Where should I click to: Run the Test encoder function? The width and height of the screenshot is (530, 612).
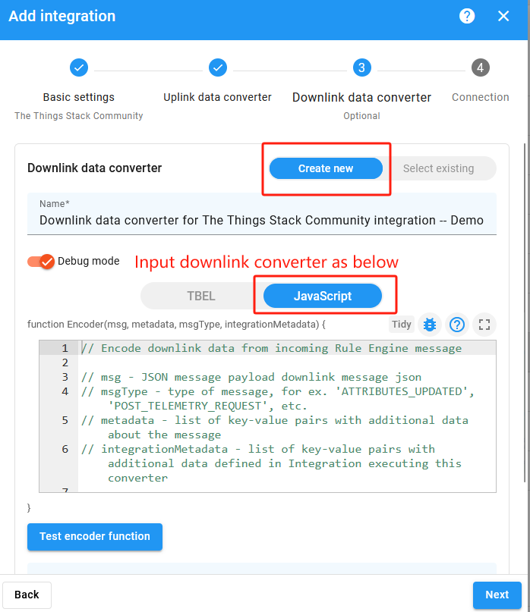[94, 536]
